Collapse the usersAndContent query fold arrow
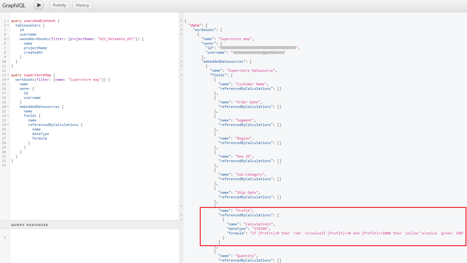The height and width of the screenshot is (263, 467). point(8,21)
